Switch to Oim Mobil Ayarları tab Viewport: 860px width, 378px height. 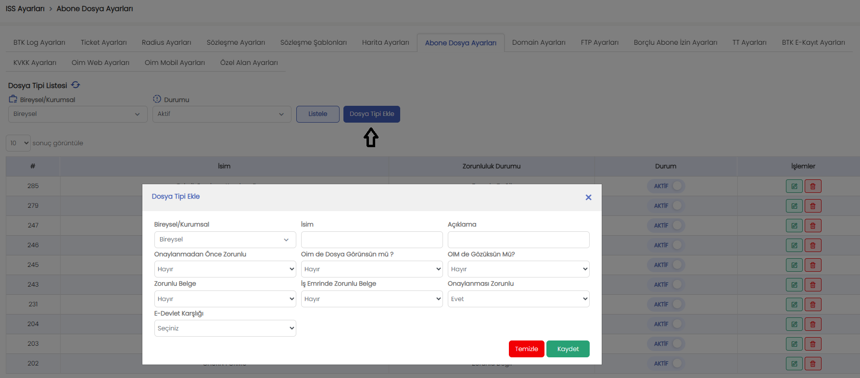pos(175,63)
